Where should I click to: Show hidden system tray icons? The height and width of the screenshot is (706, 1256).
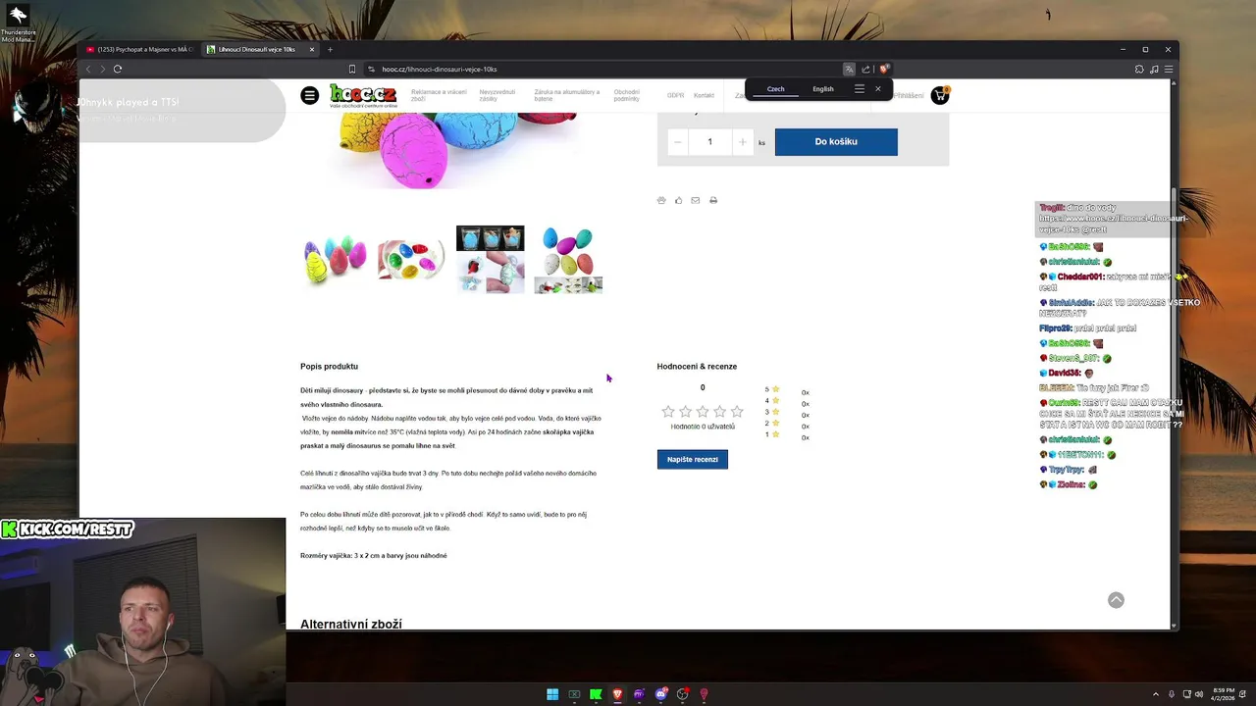click(1155, 694)
